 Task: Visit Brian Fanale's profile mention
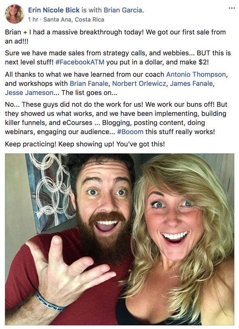click(x=89, y=84)
